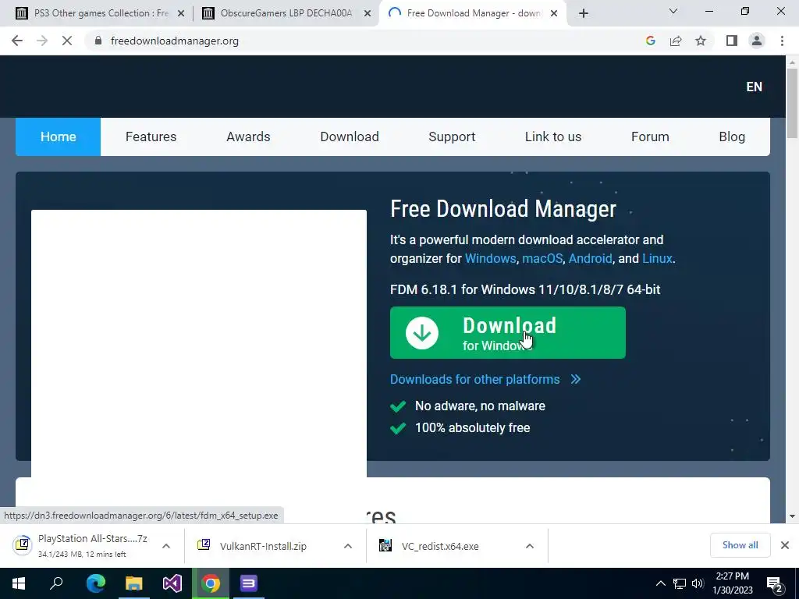Expand options for VulkanRT-Install.zip
Image resolution: width=799 pixels, height=599 pixels.
[347, 546]
